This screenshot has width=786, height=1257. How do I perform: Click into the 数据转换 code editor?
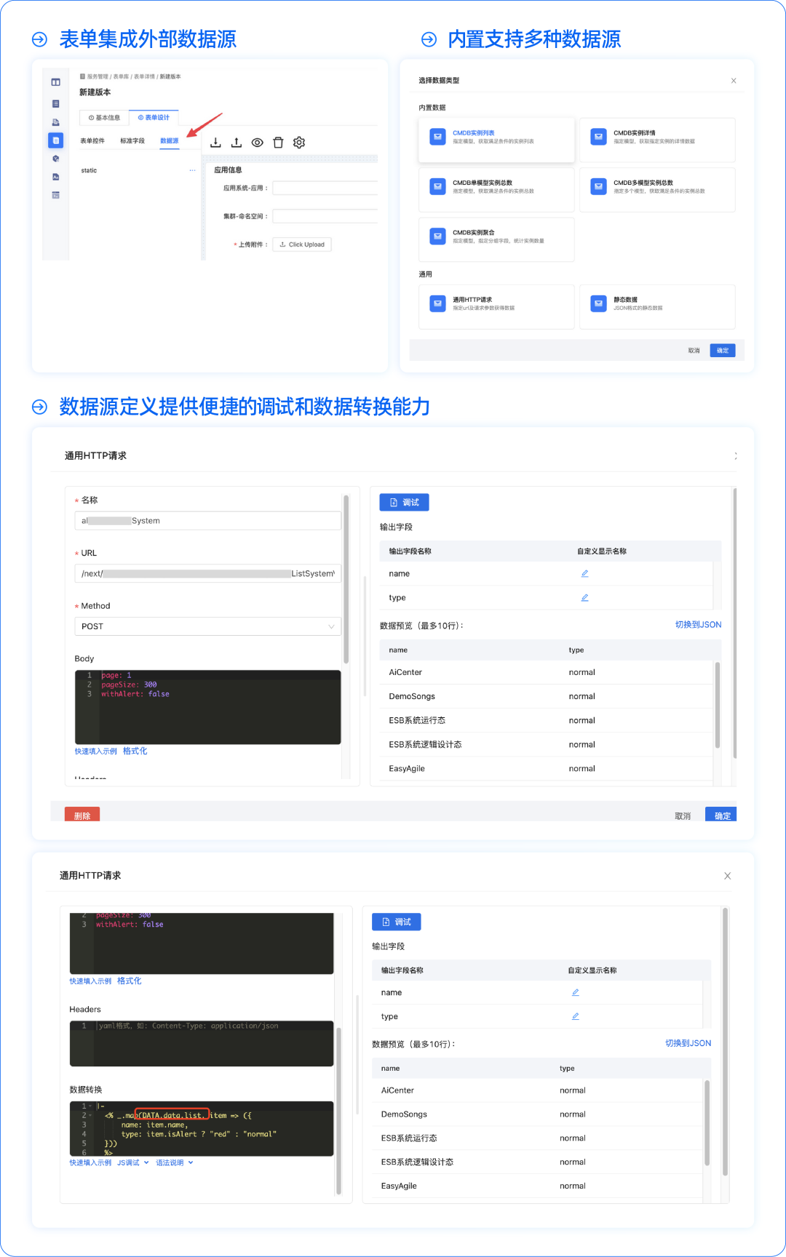[x=202, y=1128]
